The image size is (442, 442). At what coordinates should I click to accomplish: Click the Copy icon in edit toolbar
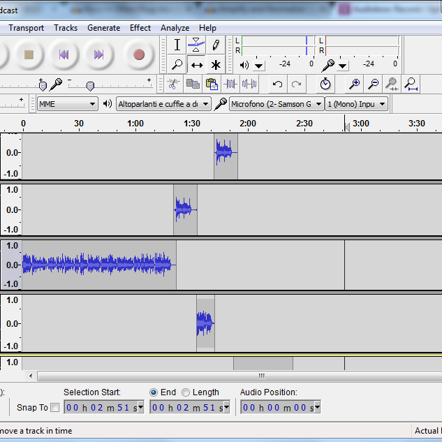coord(193,84)
